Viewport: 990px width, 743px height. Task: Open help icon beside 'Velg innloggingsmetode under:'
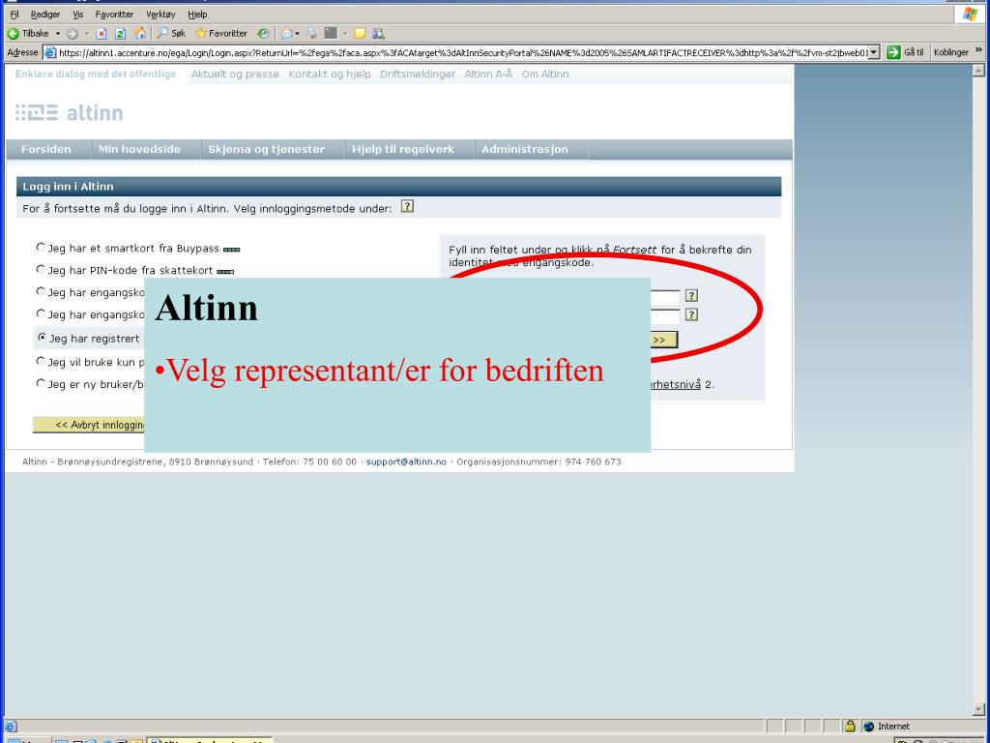407,206
